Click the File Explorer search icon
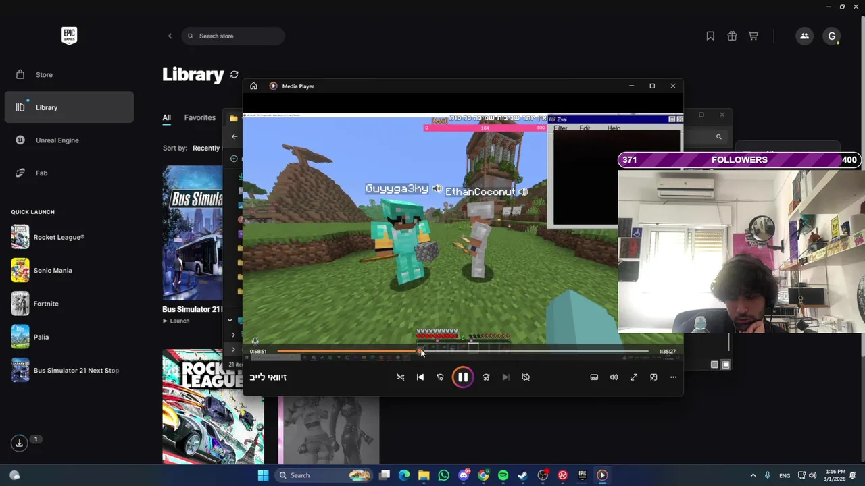 (x=719, y=137)
